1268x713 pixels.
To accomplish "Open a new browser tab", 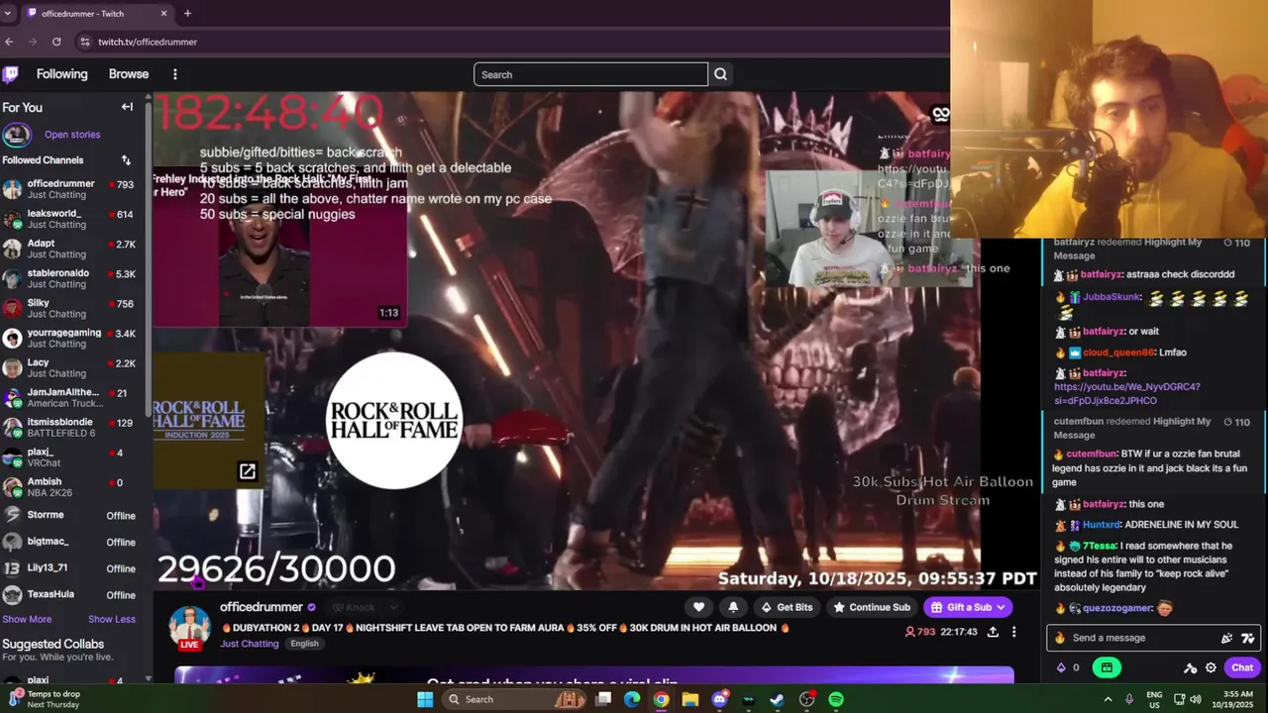I will click(x=187, y=13).
